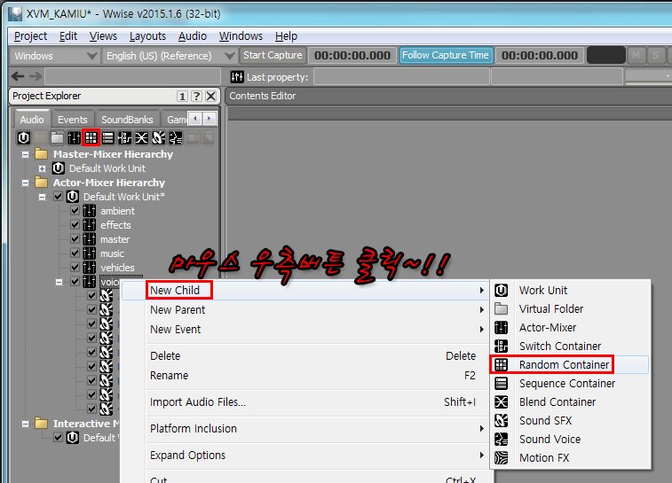This screenshot has height=483, width=672.
Task: Select the vehicles actor-mixer in tree
Action: pos(117,268)
